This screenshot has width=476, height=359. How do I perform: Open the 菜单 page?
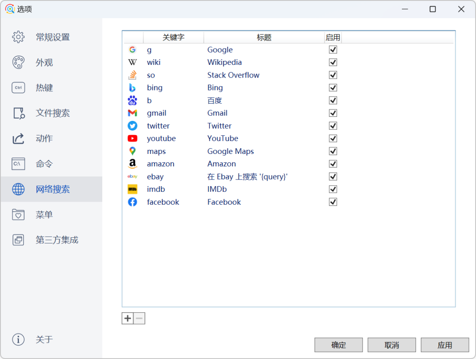(x=52, y=214)
